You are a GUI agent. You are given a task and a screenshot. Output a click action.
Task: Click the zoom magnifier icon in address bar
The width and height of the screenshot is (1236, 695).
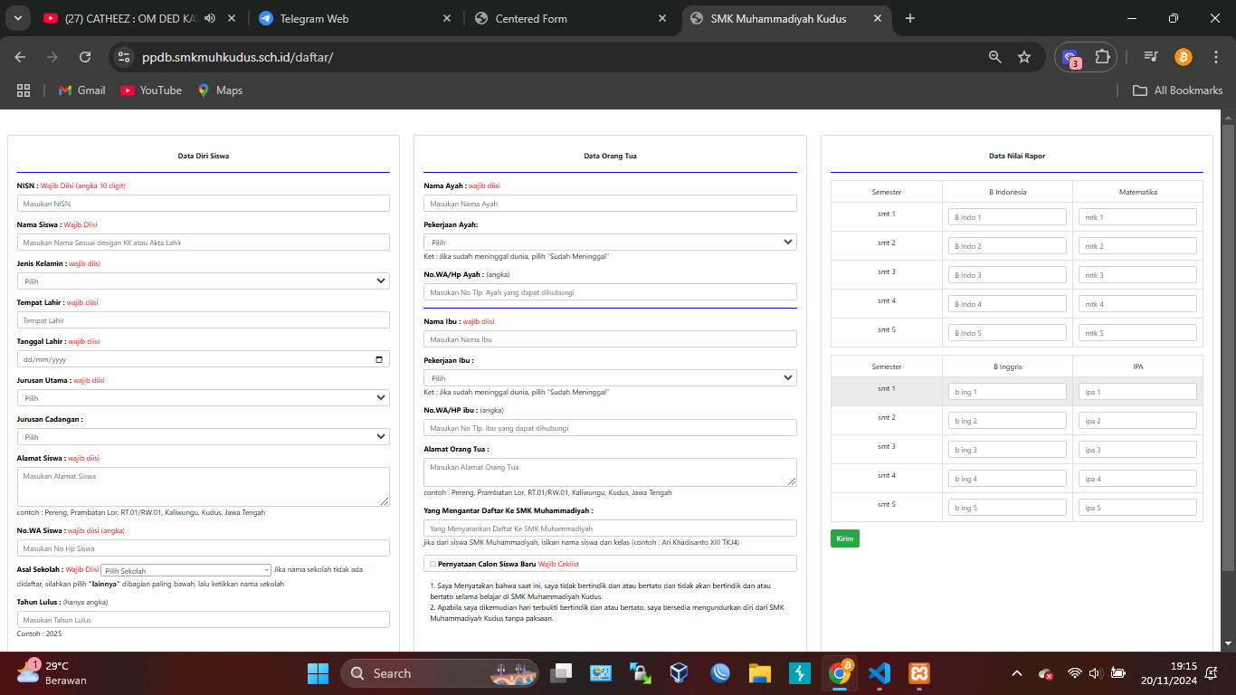coord(995,57)
